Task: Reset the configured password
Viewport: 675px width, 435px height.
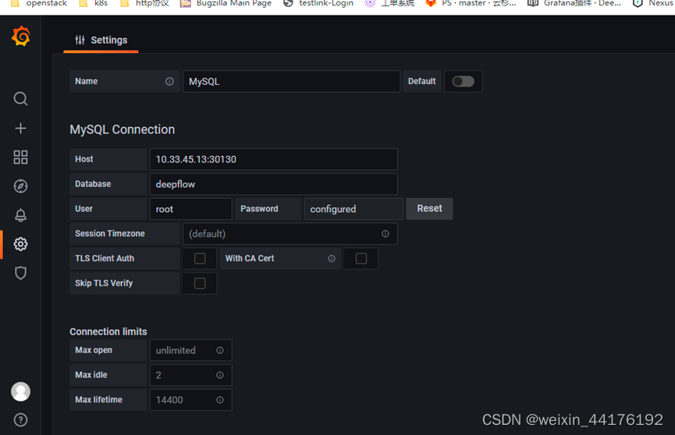Action: tap(429, 209)
